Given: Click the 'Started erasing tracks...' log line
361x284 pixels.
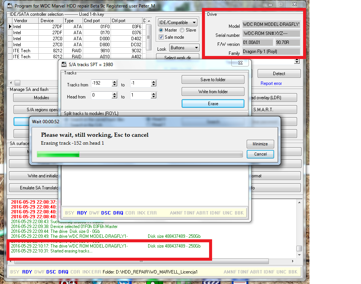Looking at the screenshot, I should 52,251.
